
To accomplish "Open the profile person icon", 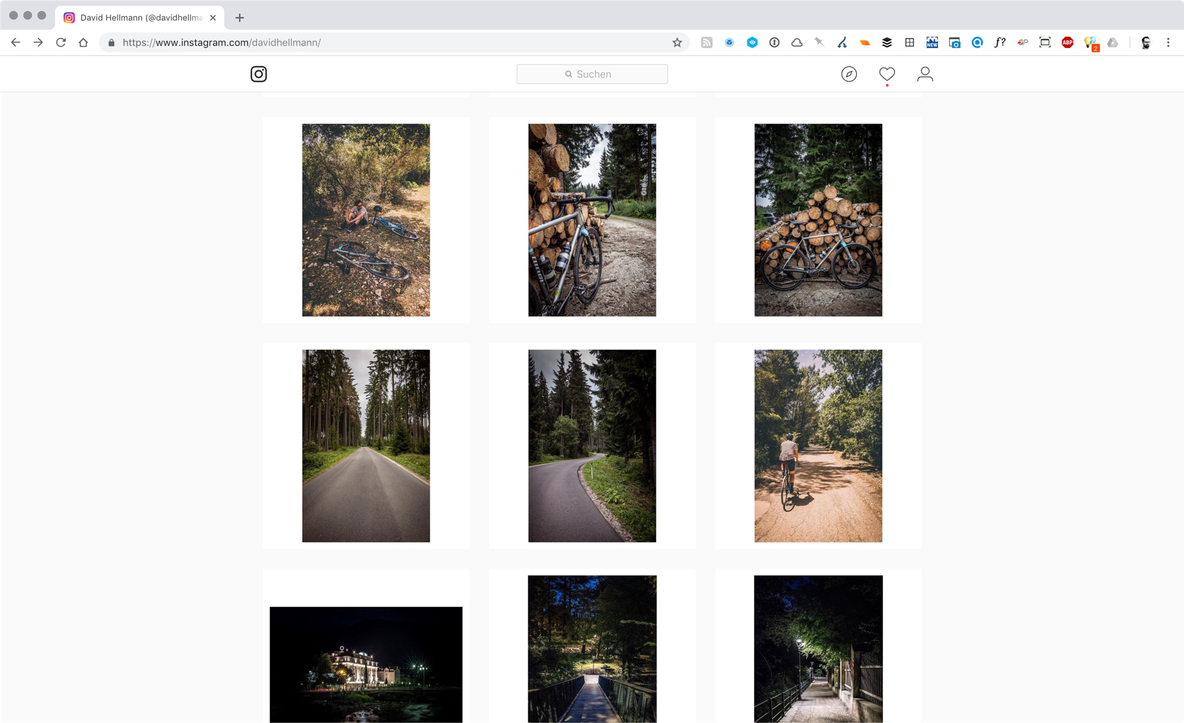I will pos(925,74).
